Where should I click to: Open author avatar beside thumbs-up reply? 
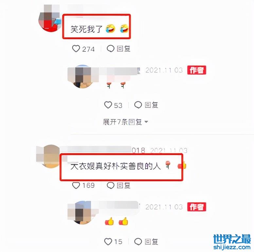coord(83,213)
